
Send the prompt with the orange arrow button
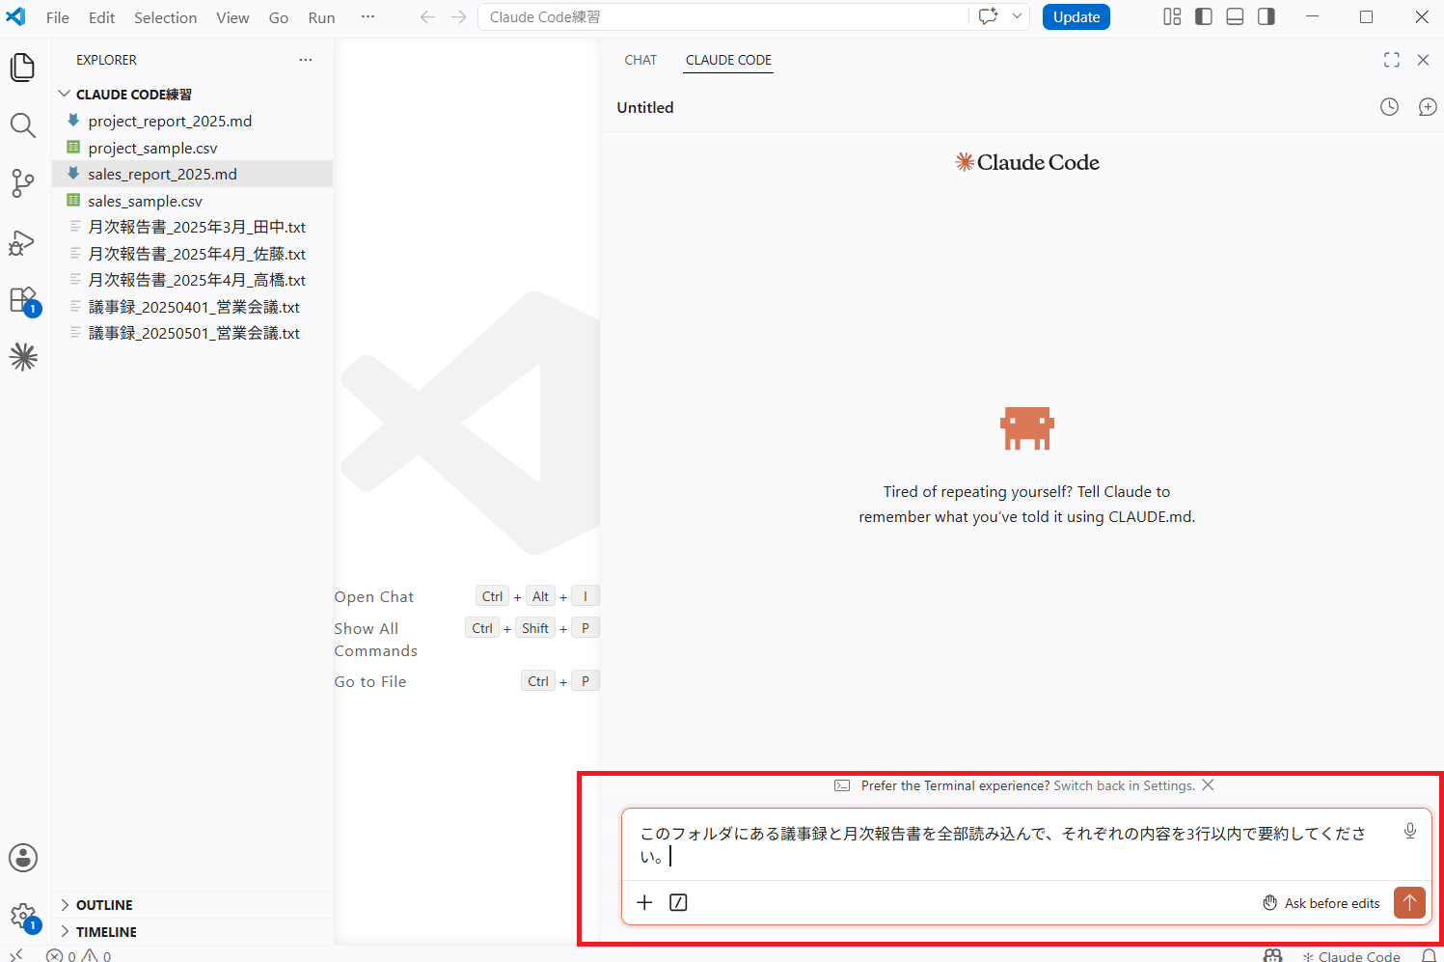click(1409, 903)
